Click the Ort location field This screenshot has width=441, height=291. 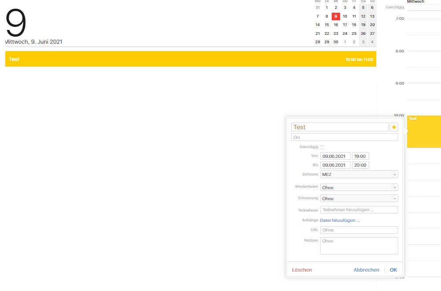tap(345, 137)
